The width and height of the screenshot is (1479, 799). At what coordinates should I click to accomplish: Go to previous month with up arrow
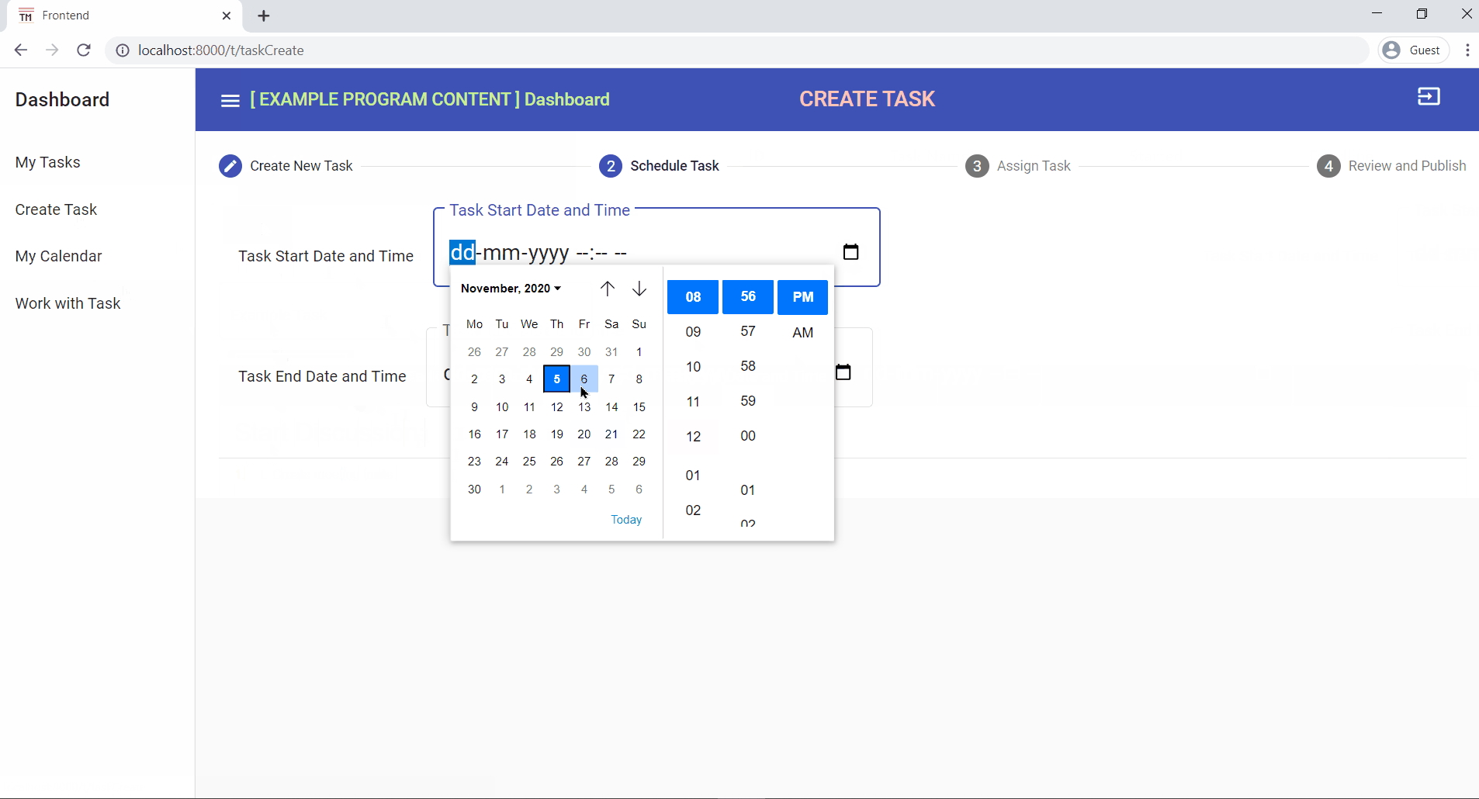click(608, 289)
